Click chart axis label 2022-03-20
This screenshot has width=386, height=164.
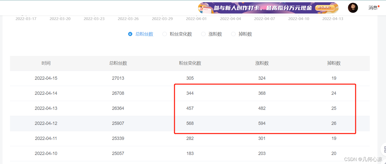(60, 19)
